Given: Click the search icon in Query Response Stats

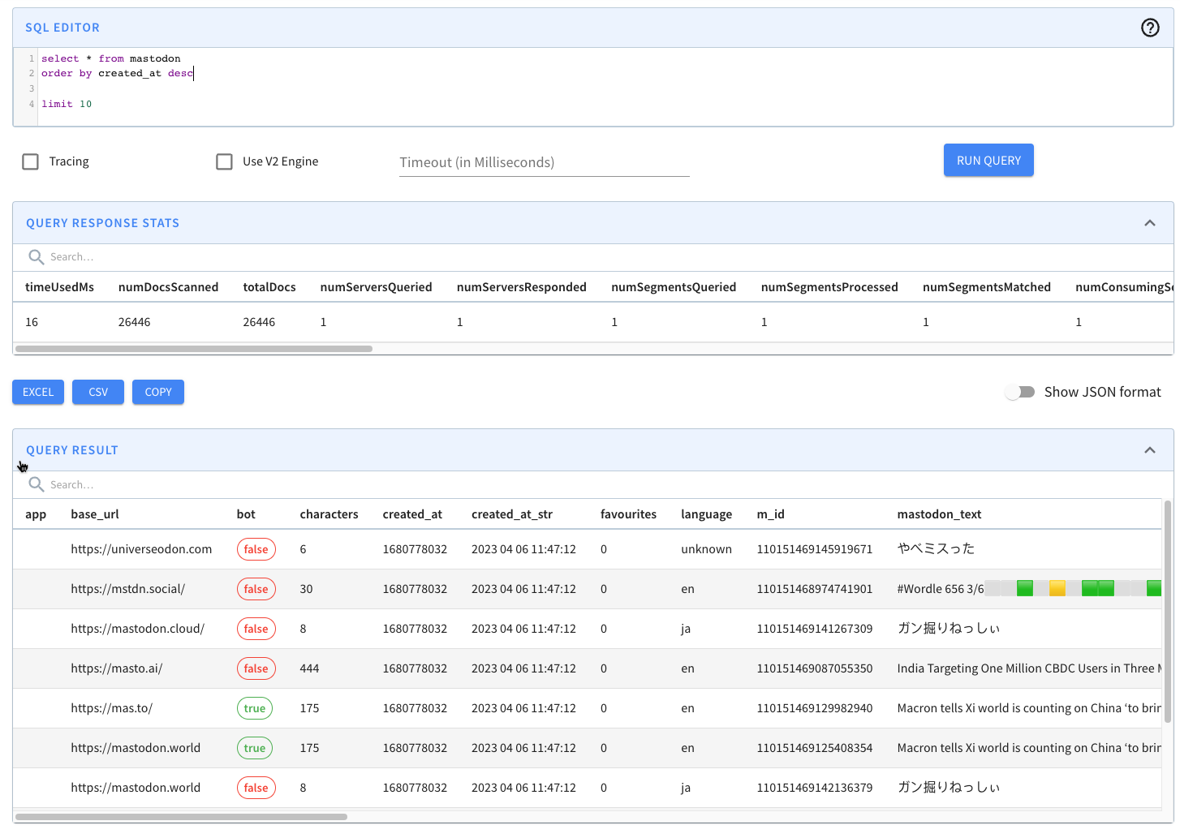Looking at the screenshot, I should (x=36, y=256).
